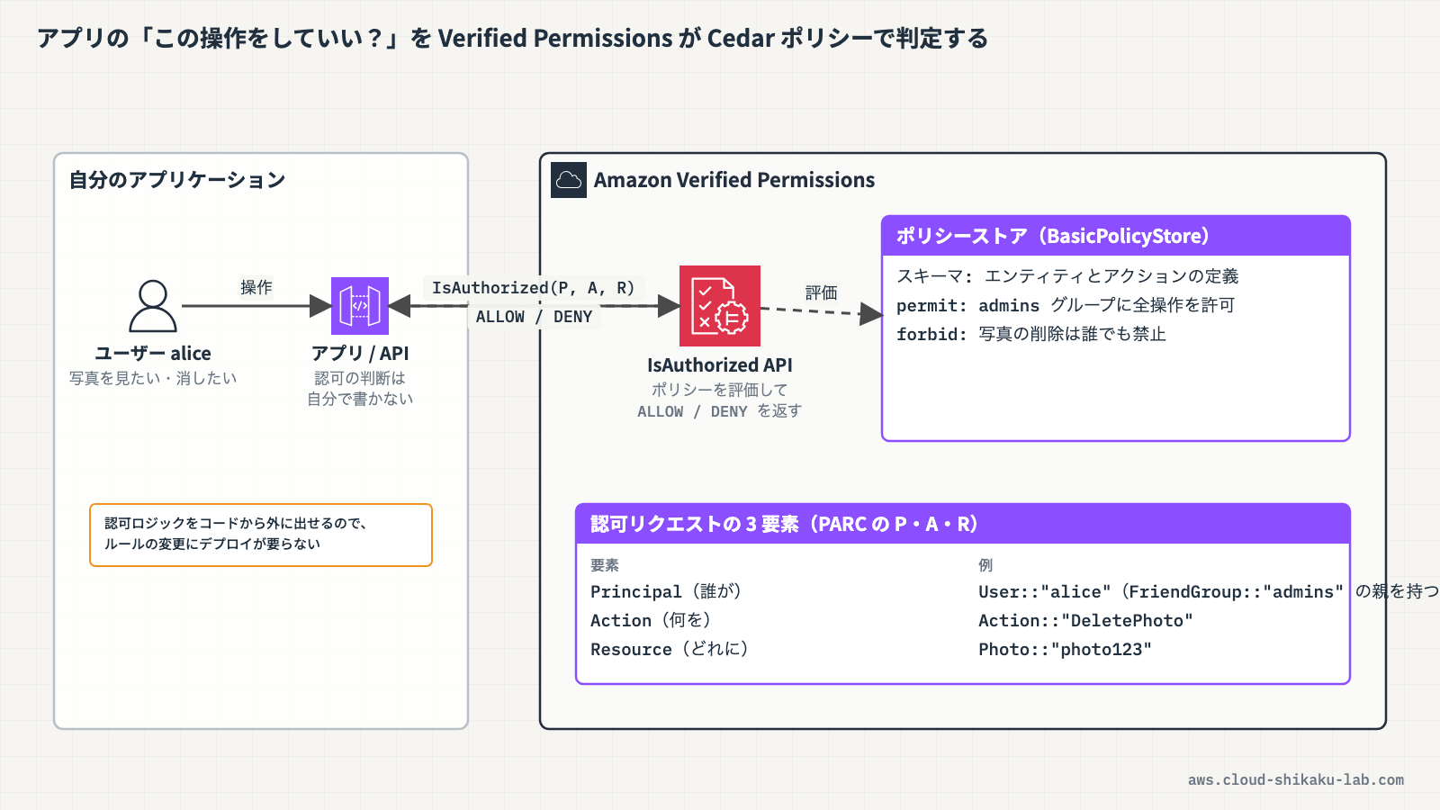The height and width of the screenshot is (810, 1440).
Task: Click the 'IsAuthorized API' label
Action: click(720, 365)
